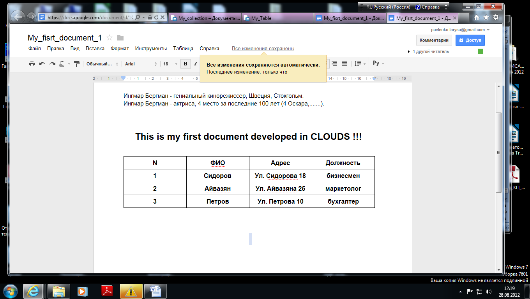Screen dimensions: 530x299
Task: Open browser Tools gear icon
Action: [x=496, y=17]
